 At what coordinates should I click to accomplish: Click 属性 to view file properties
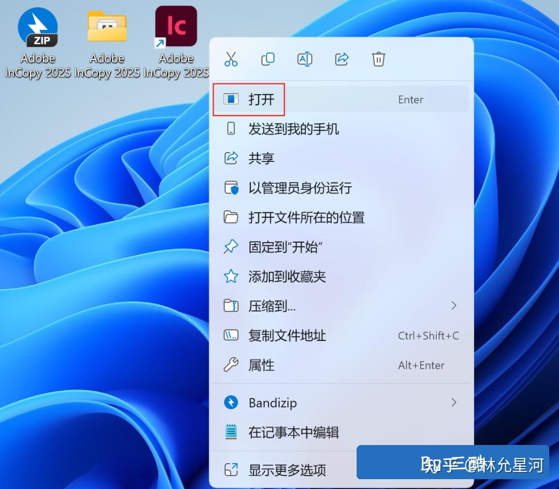(261, 365)
